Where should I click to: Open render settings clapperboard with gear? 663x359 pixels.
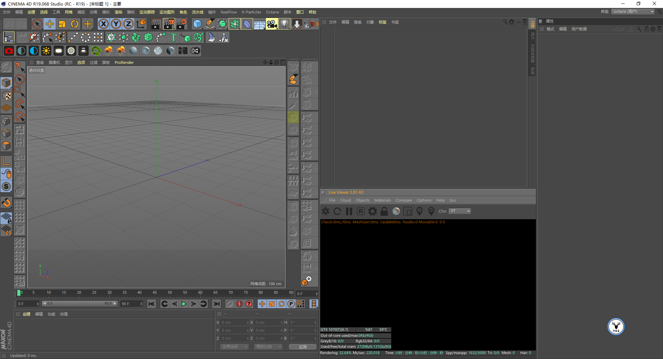[x=182, y=24]
